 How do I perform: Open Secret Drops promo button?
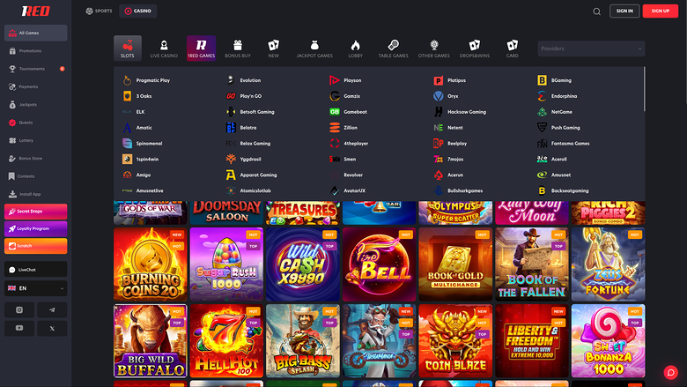[x=36, y=212]
